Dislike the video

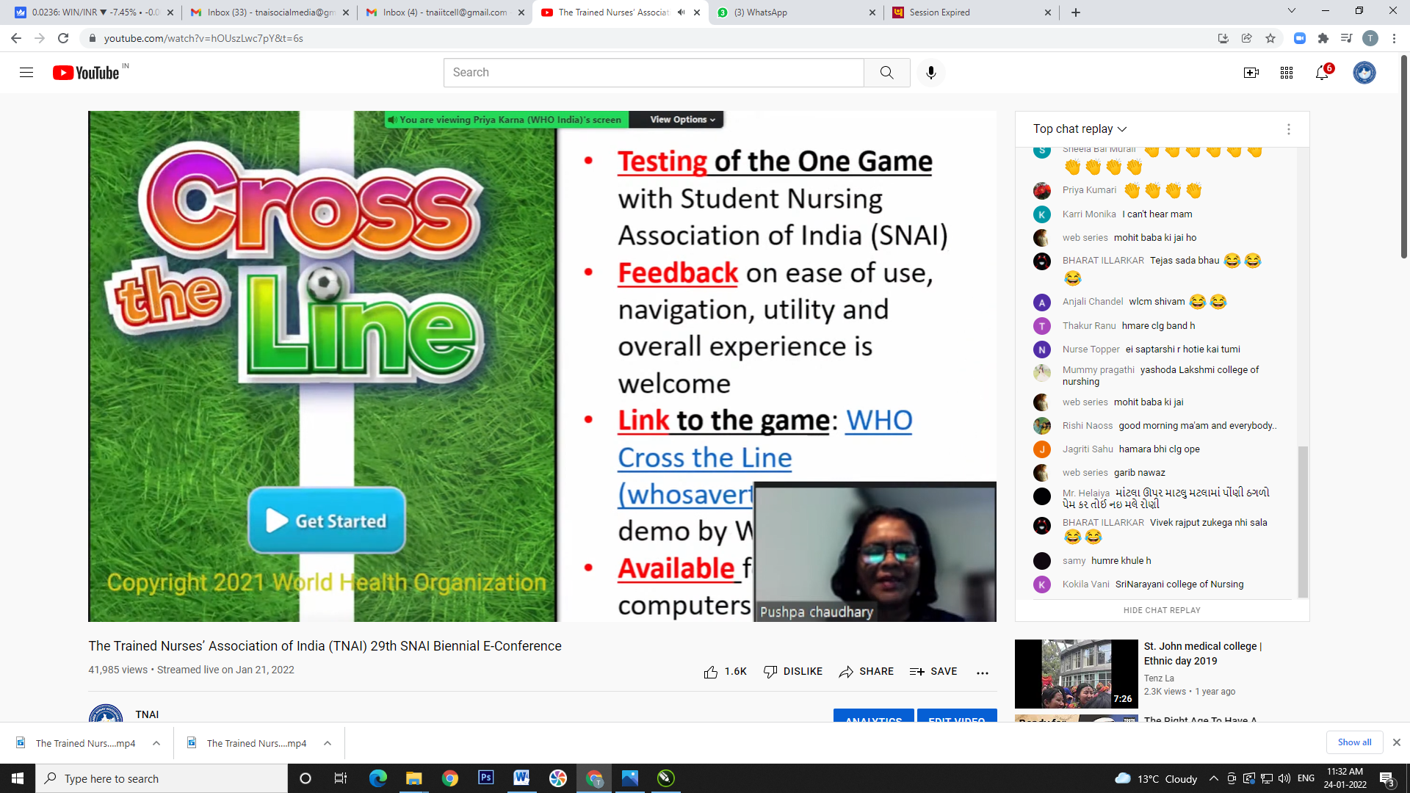pyautogui.click(x=792, y=672)
